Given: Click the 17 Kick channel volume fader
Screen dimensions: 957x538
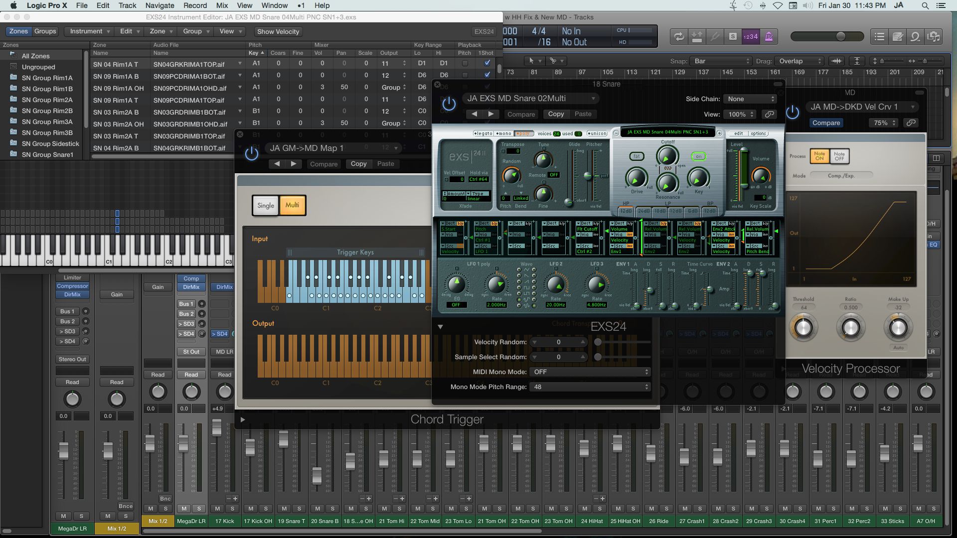Looking at the screenshot, I should coord(216,427).
